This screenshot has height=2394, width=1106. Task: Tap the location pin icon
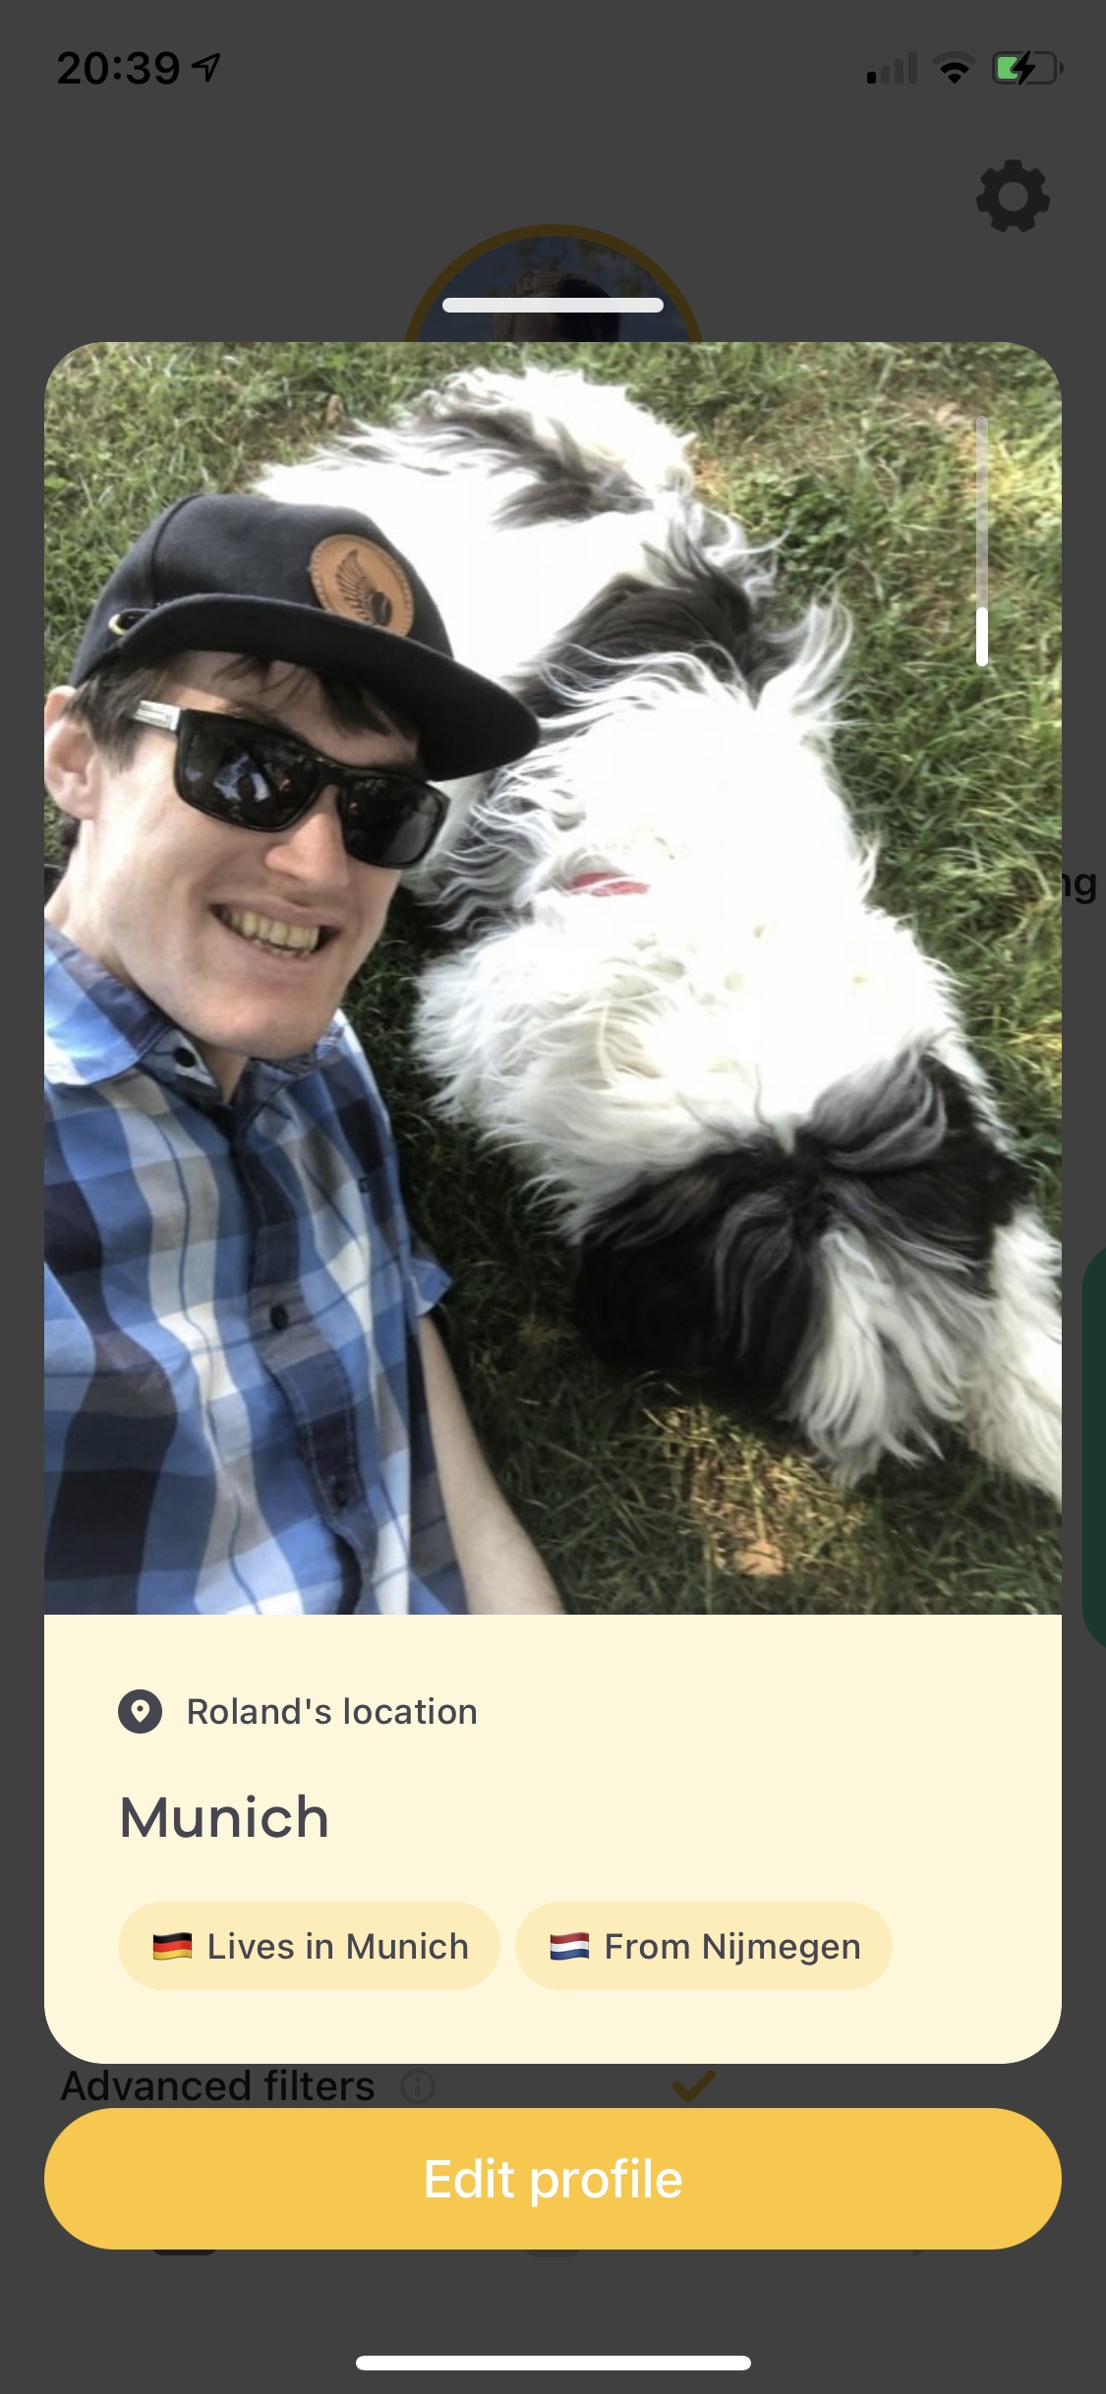141,1712
